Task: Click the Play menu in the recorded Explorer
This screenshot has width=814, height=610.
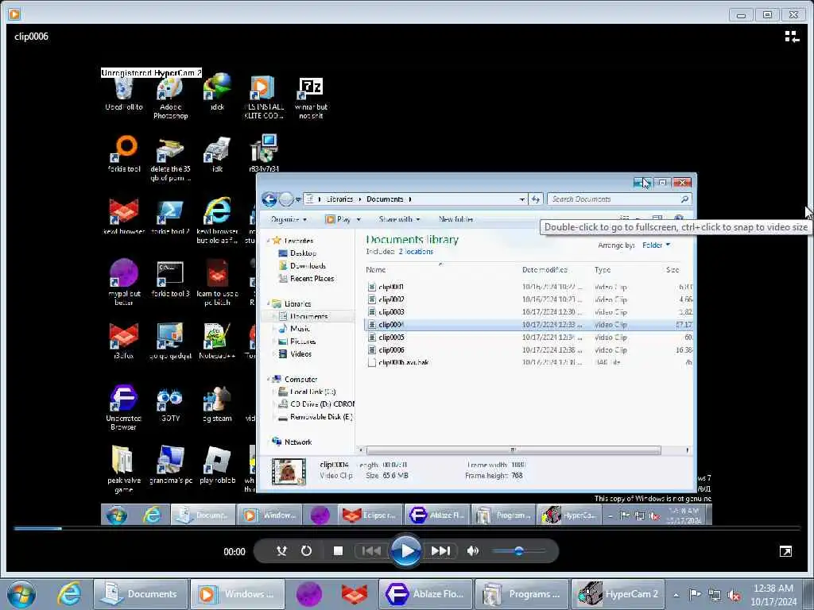Action: tap(343, 219)
